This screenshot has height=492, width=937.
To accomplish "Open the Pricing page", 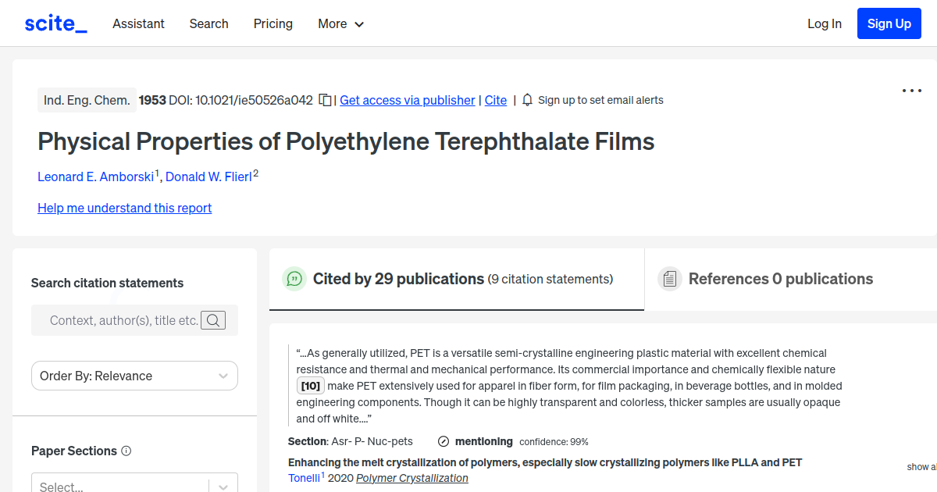I will (273, 23).
